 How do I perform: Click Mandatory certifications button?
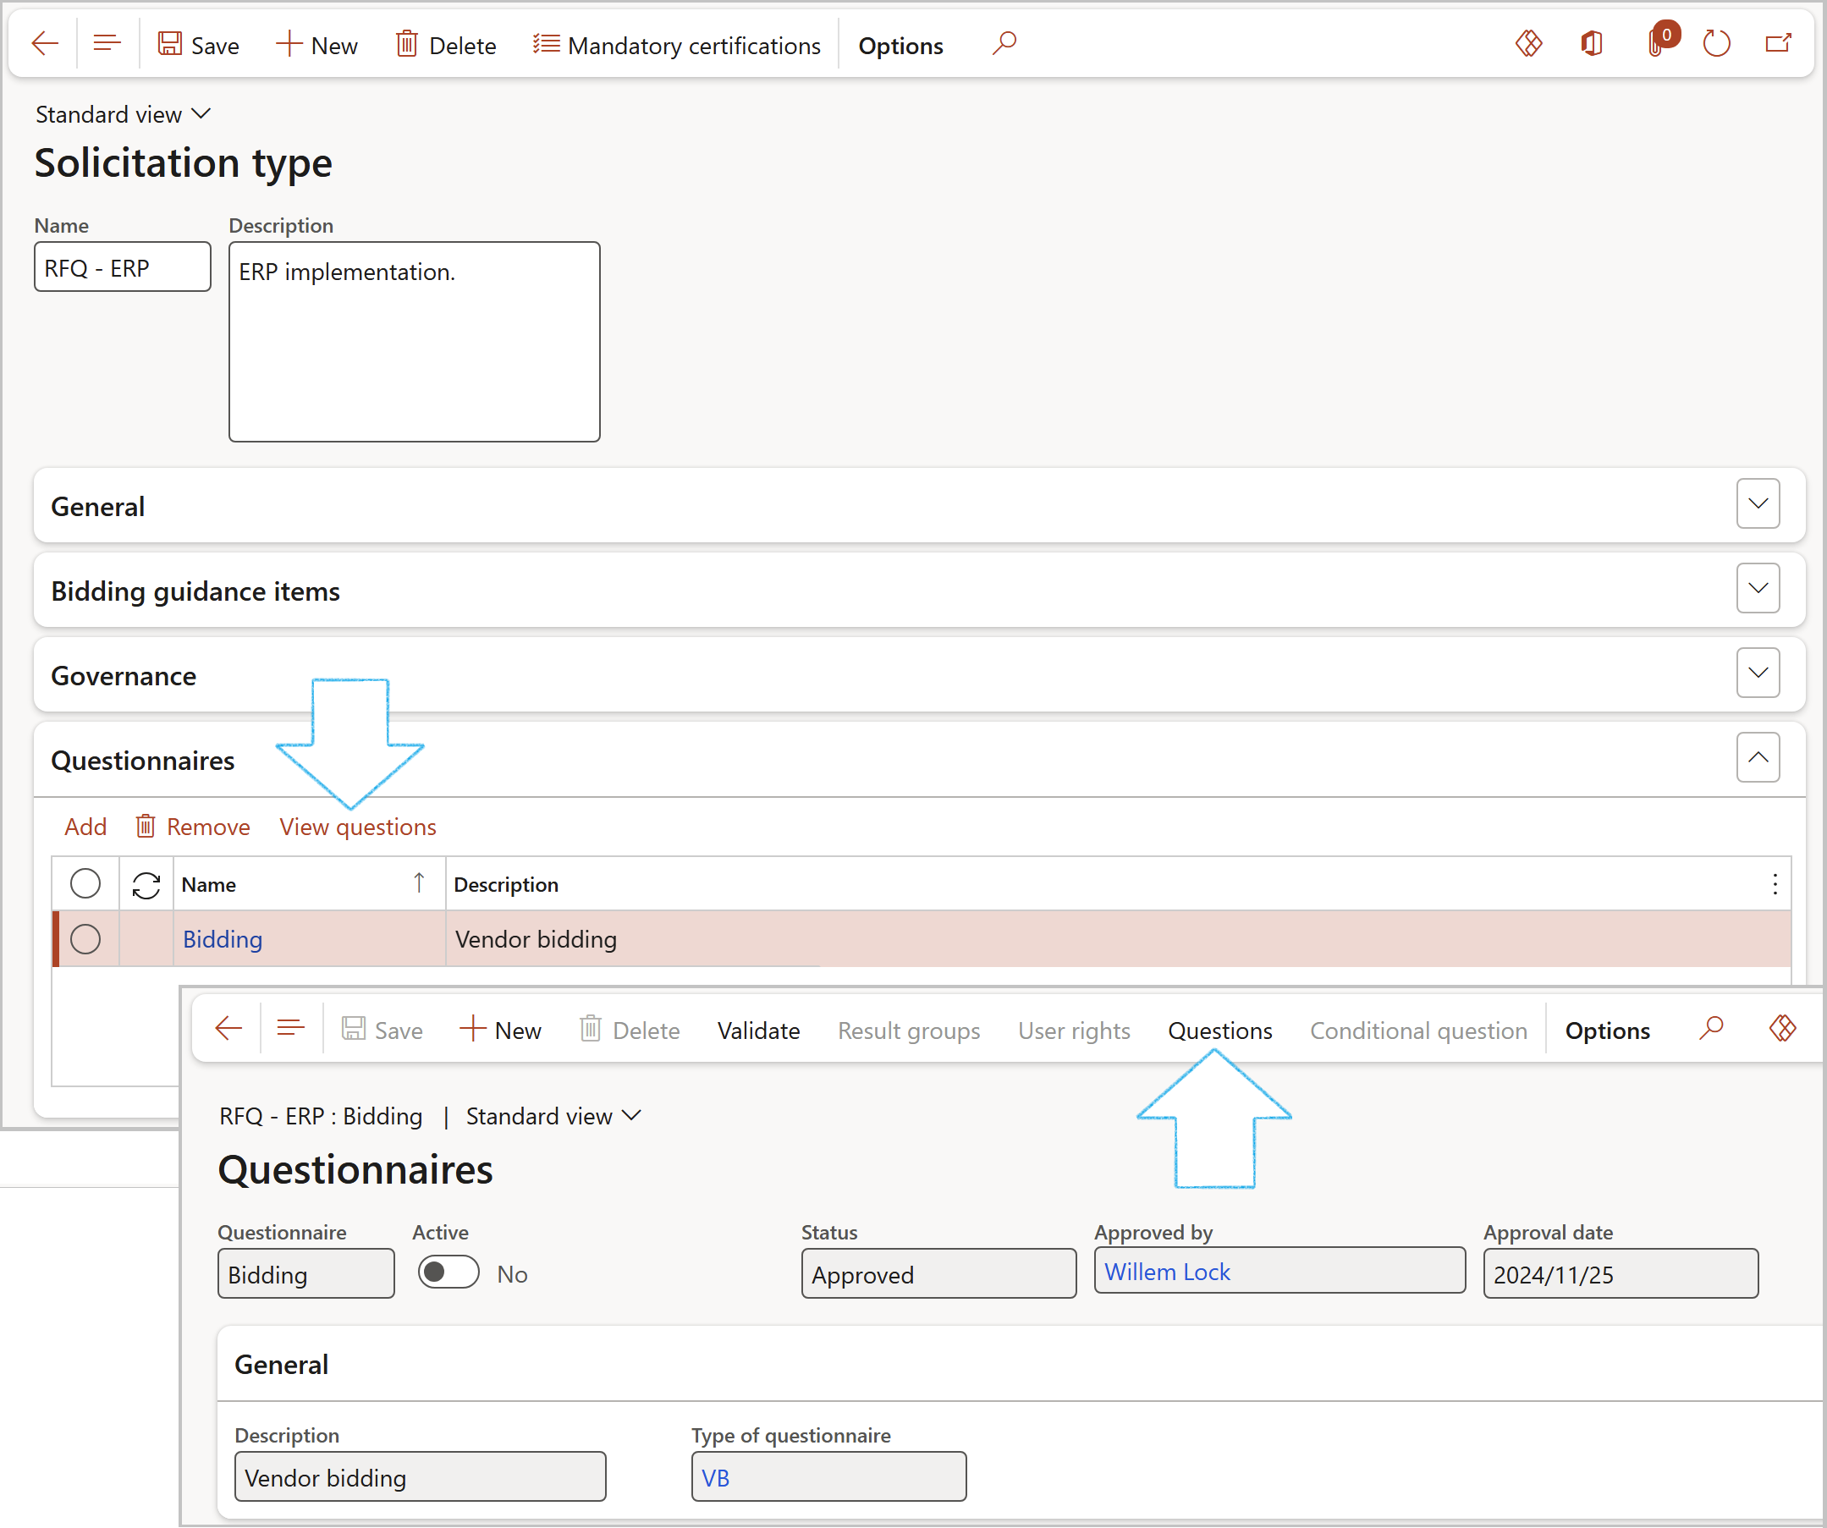point(677,45)
